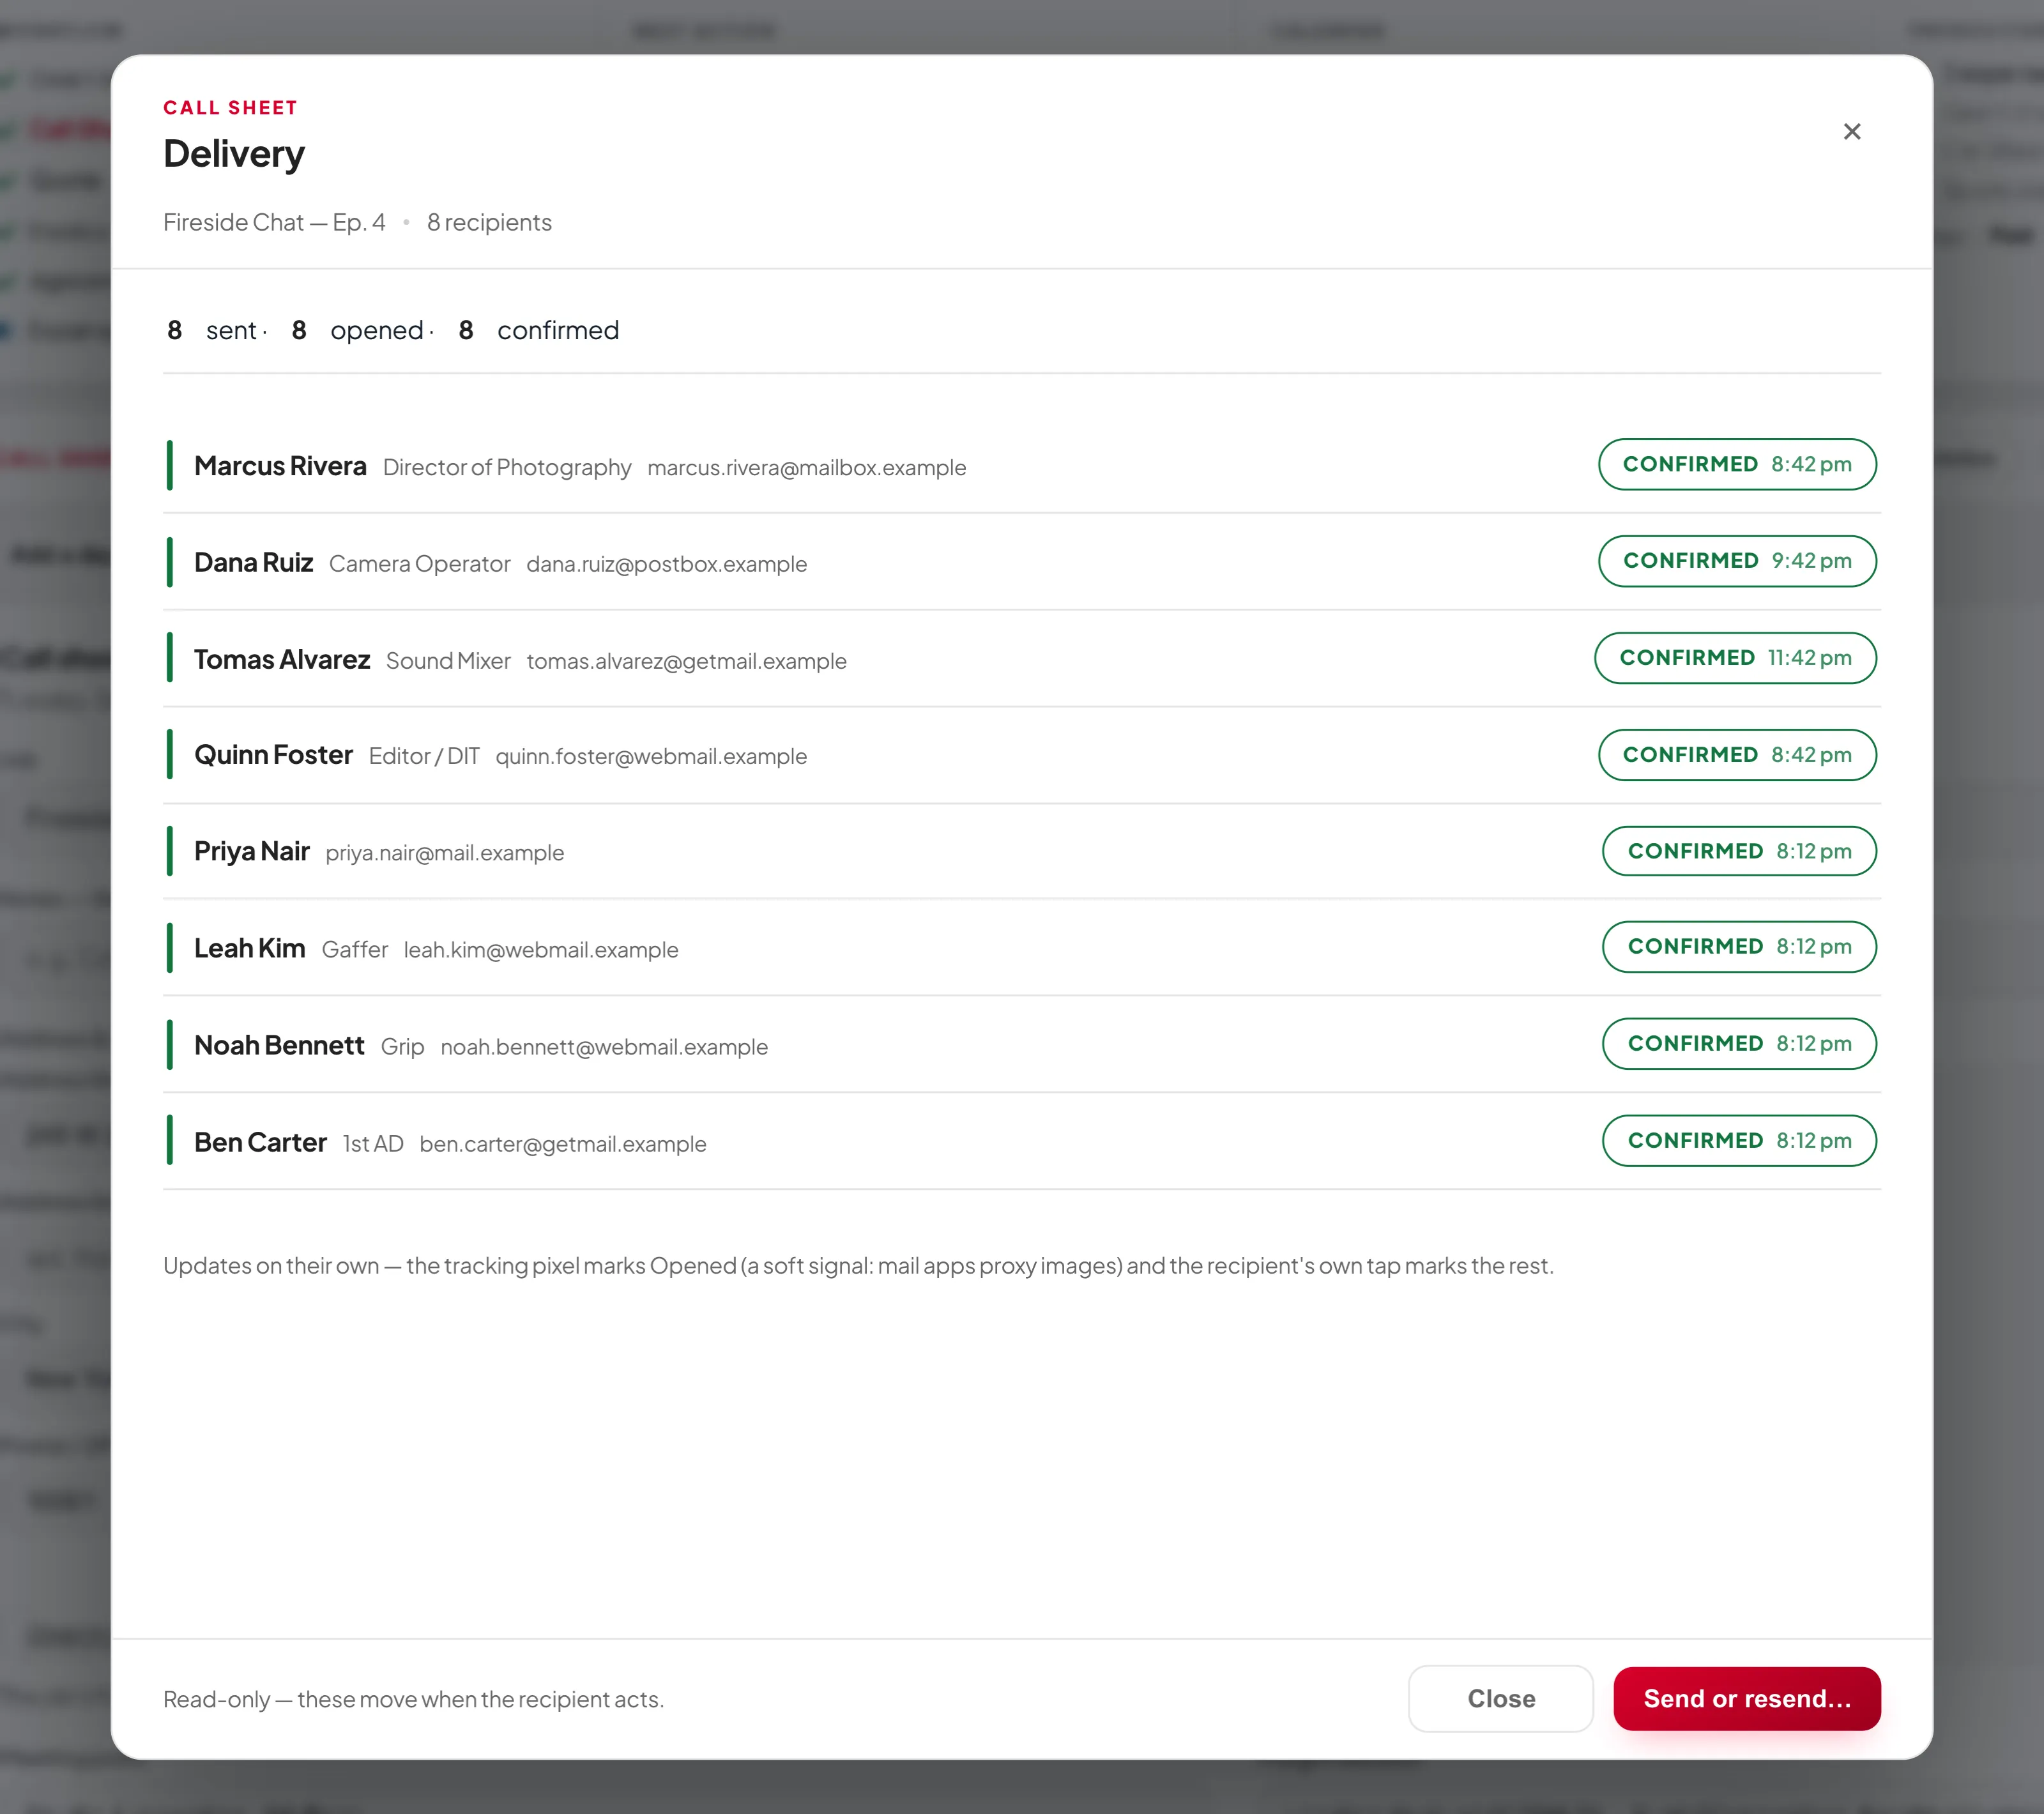Select Priya Nair's name
The image size is (2044, 1814).
[x=251, y=852]
